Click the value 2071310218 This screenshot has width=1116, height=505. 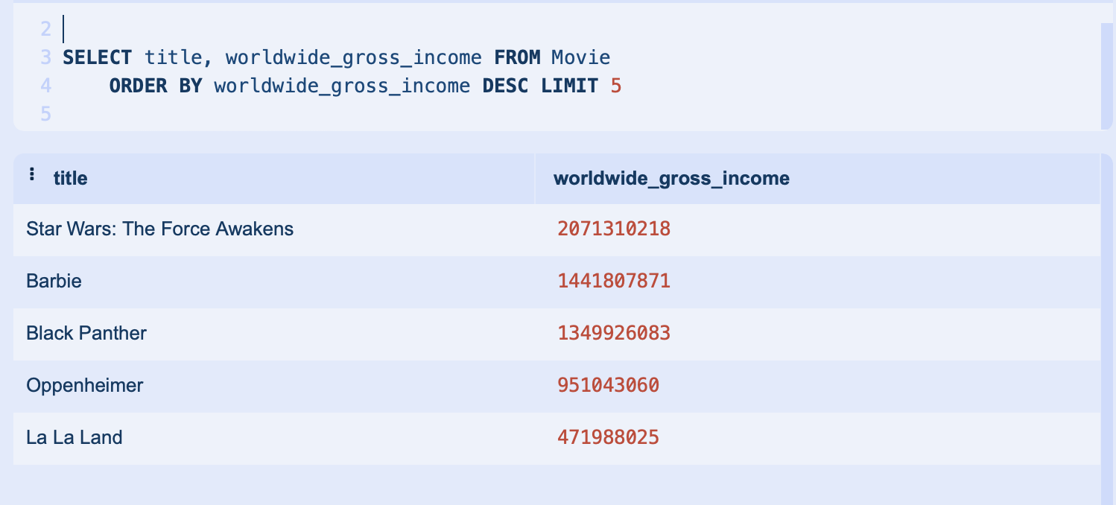(614, 229)
